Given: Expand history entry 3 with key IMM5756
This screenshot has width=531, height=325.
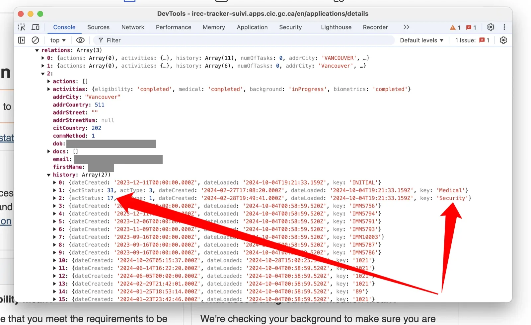Looking at the screenshot, I should coord(55,206).
